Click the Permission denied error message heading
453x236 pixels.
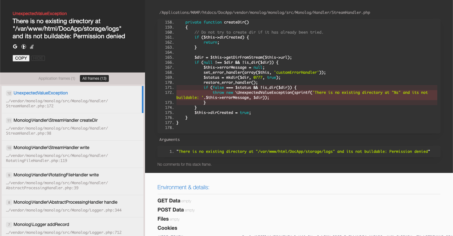(x=69, y=29)
